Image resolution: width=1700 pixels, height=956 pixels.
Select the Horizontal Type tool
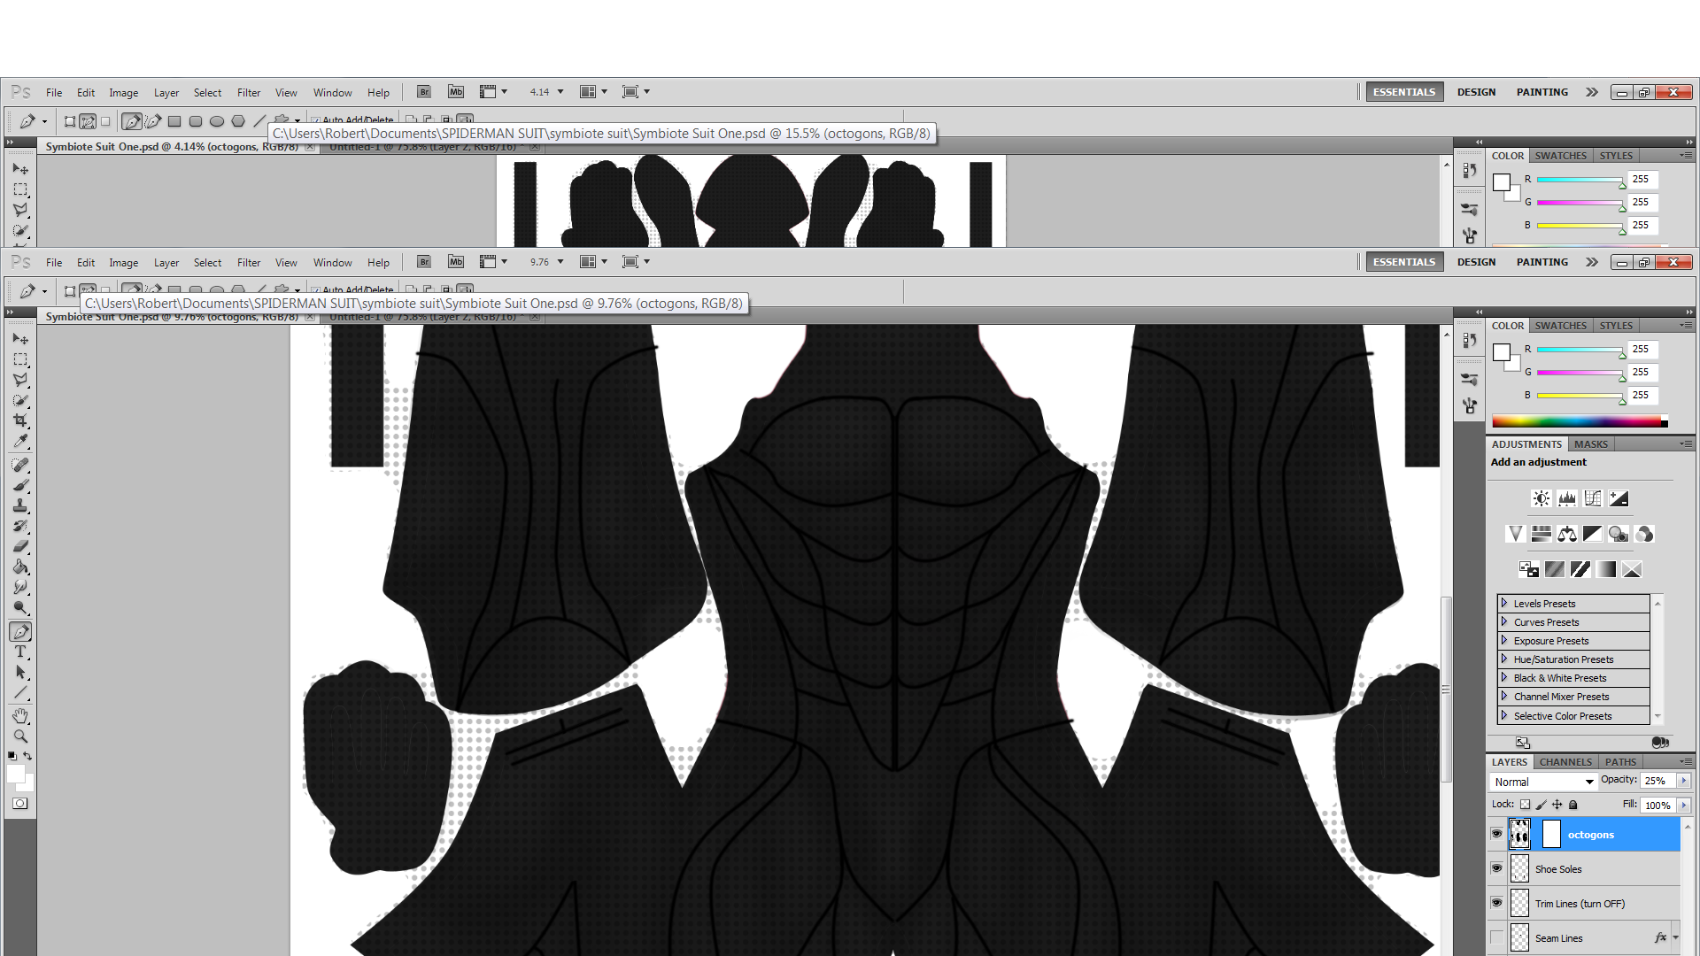coord(20,651)
